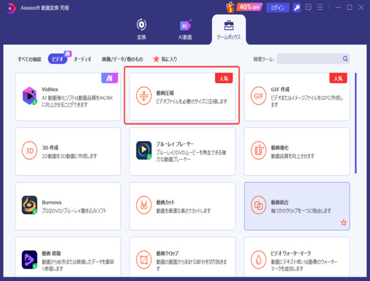Click the ログイン button
Viewport: 370px width, 281px height.
coord(277,8)
